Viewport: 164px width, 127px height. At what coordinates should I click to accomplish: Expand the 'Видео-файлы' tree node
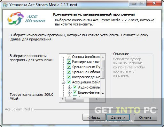[69, 92]
